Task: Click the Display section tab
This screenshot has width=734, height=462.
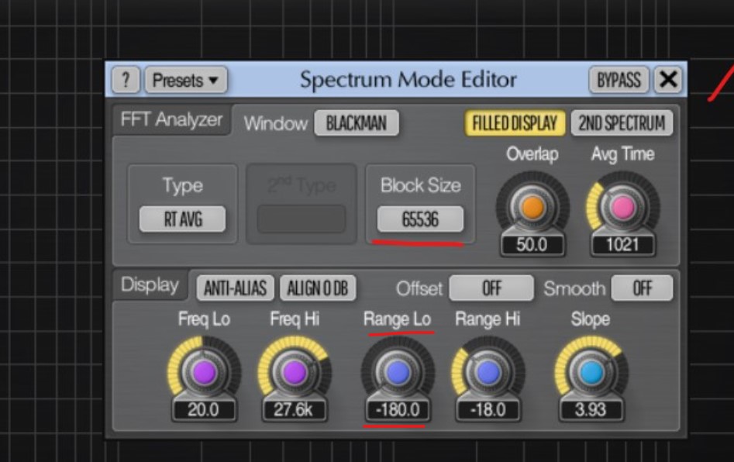Action: click(x=150, y=284)
